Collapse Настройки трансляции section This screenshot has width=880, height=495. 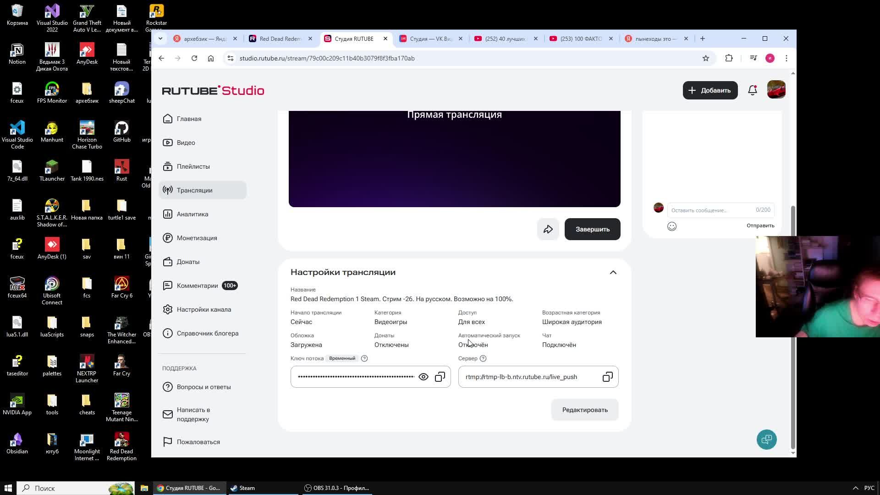[x=613, y=272]
